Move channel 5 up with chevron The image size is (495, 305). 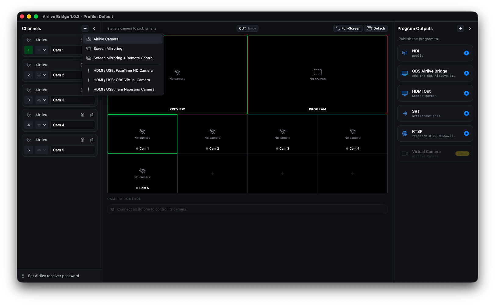39,150
